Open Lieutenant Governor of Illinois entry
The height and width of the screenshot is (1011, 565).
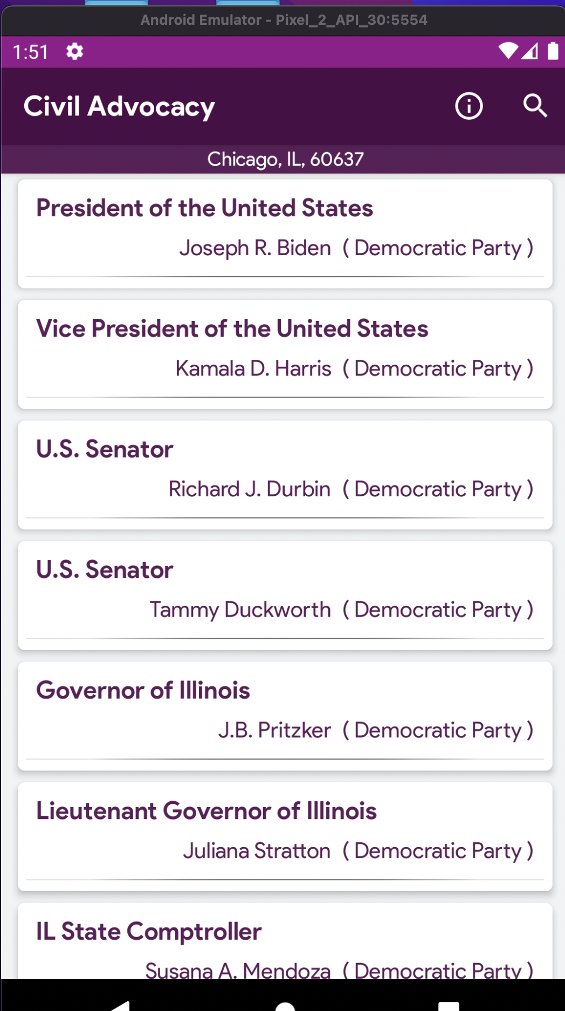(285, 836)
